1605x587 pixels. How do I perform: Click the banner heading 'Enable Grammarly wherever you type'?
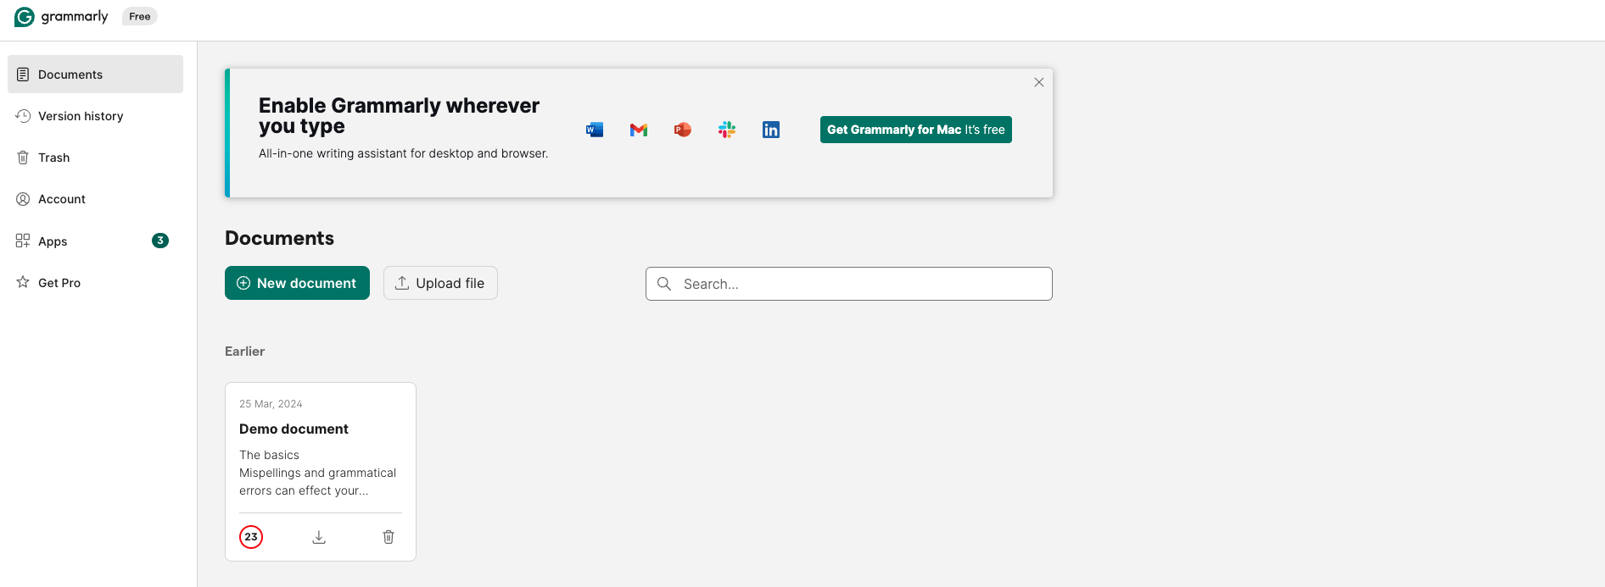[x=399, y=116]
